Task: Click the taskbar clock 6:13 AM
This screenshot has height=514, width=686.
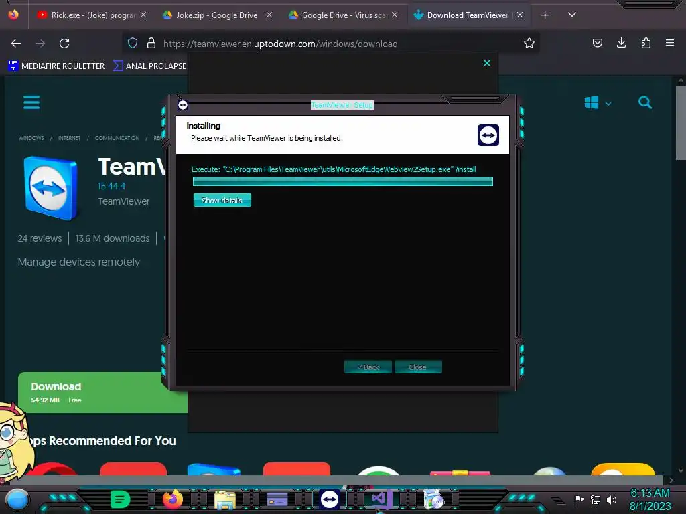Action: click(650, 493)
